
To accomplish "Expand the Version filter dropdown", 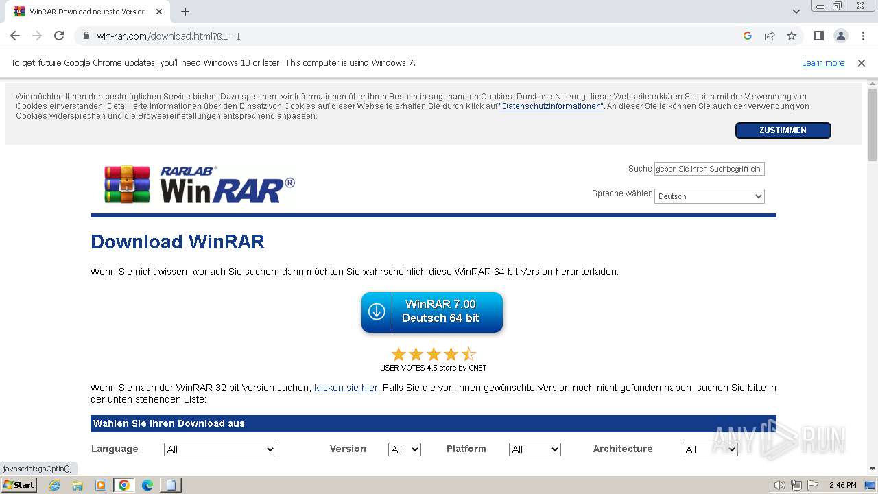I will click(405, 449).
